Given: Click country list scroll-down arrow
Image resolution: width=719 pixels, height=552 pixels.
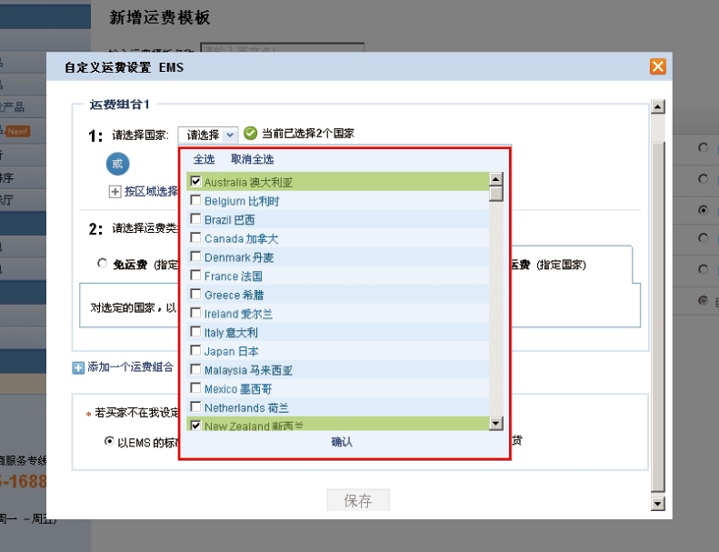Looking at the screenshot, I should point(496,423).
